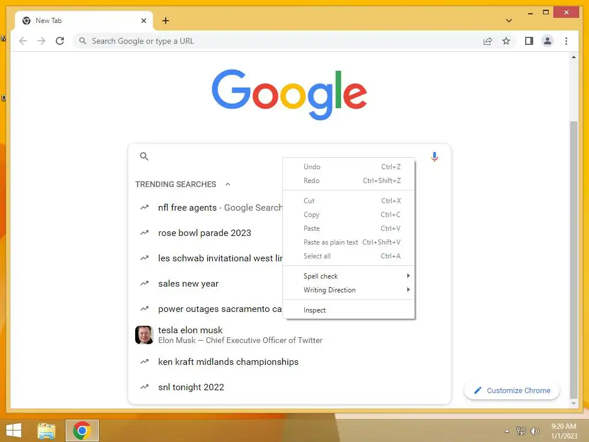589x442 pixels.
Task: Search for rose bowl parade 2023
Action: coord(204,233)
